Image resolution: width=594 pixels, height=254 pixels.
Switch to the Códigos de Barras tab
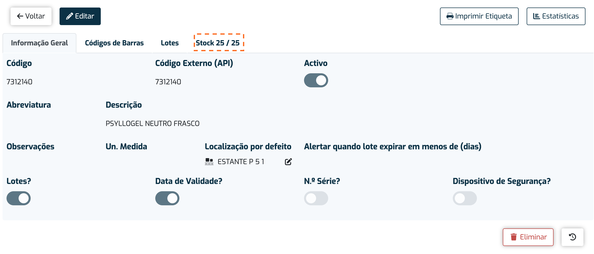[x=114, y=43]
